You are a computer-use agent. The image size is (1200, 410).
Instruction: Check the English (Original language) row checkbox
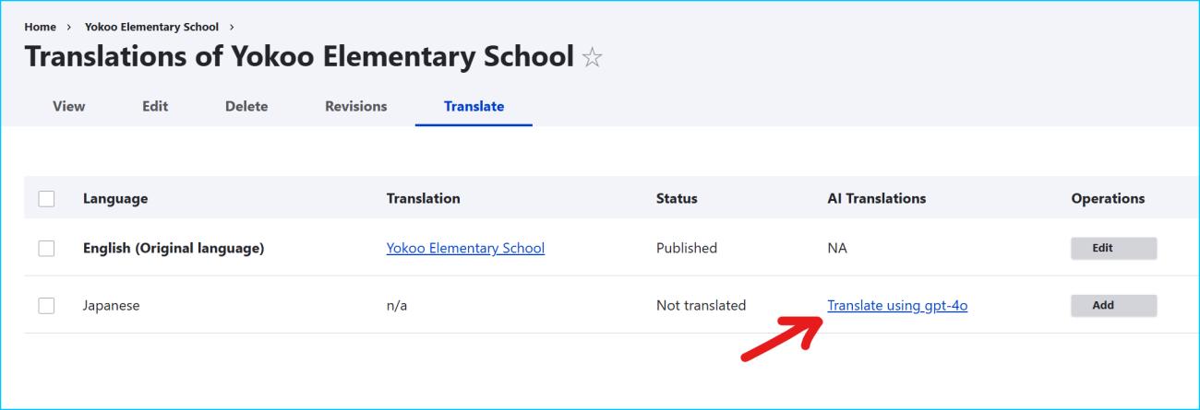pyautogui.click(x=46, y=248)
